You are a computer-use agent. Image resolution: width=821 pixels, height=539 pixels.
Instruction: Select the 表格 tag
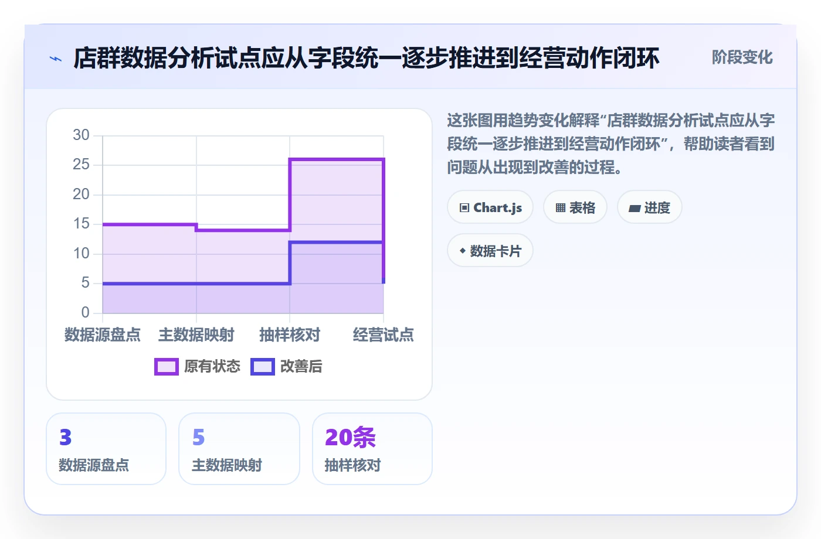pos(575,207)
